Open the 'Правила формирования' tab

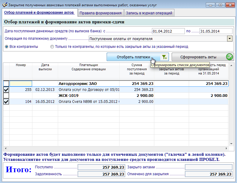[100, 13]
